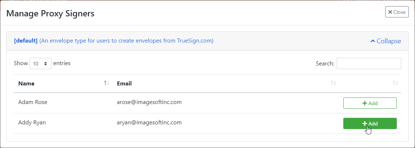This screenshot has height=148, width=415.
Task: Add Addy Ryan as proxy signer
Action: click(370, 123)
